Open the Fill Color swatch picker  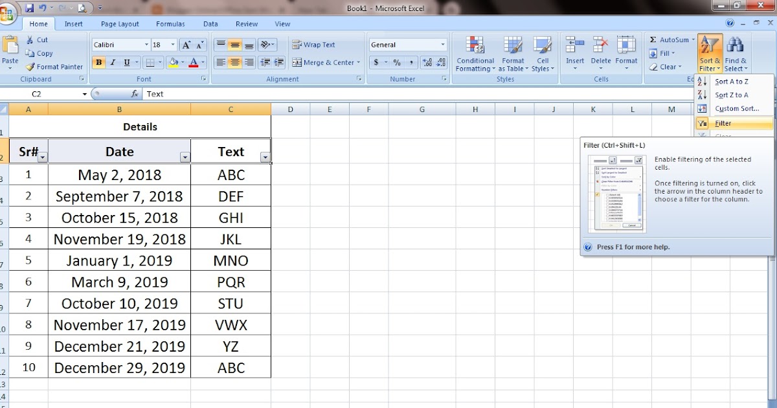[x=183, y=63]
